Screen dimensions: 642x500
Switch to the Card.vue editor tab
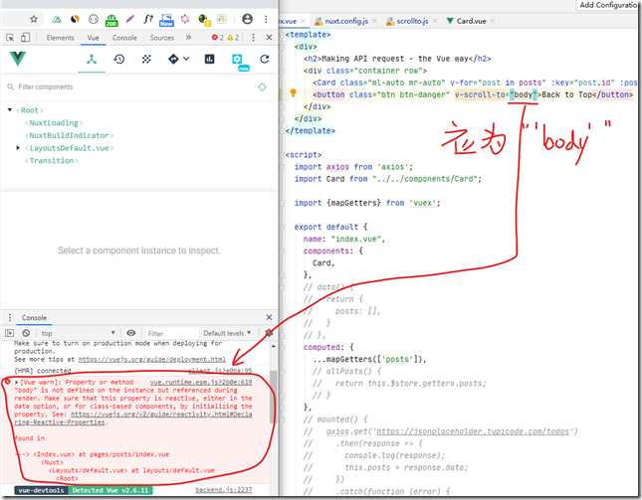(x=471, y=21)
